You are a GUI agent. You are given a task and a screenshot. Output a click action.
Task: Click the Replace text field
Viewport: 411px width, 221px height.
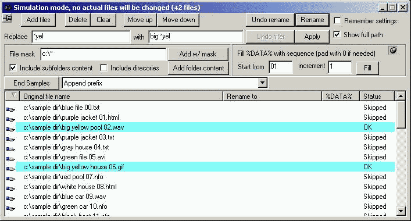[81, 37]
